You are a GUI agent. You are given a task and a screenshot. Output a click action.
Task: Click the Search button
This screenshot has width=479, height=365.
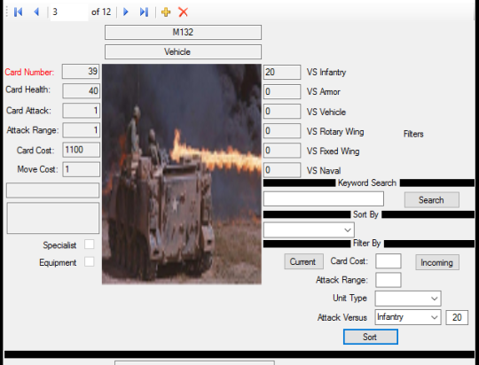coord(432,200)
